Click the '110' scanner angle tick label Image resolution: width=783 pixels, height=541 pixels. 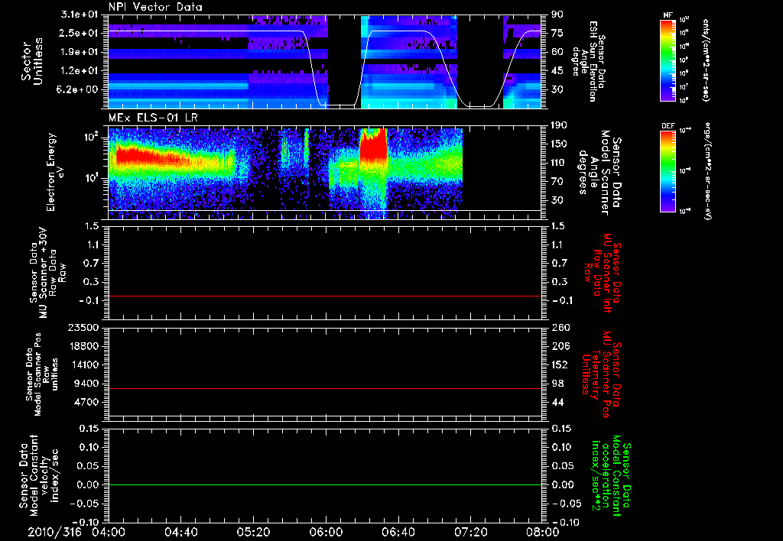(x=560, y=163)
